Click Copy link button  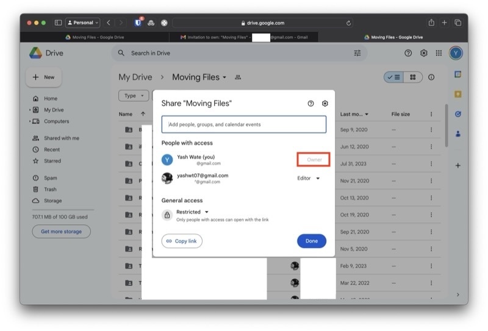pyautogui.click(x=182, y=241)
